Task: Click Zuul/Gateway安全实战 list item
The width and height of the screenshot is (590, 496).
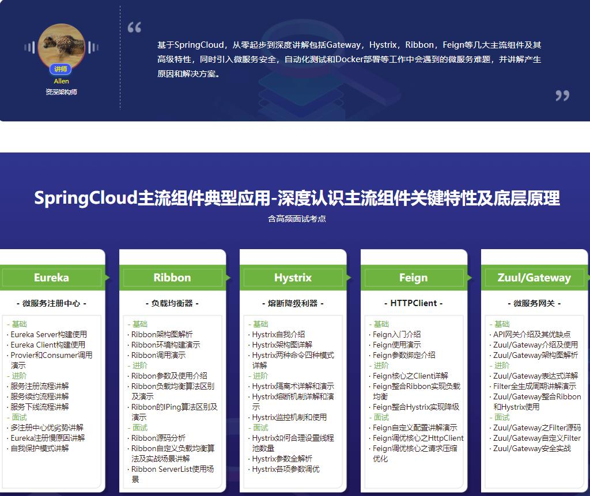Action: pos(532,448)
